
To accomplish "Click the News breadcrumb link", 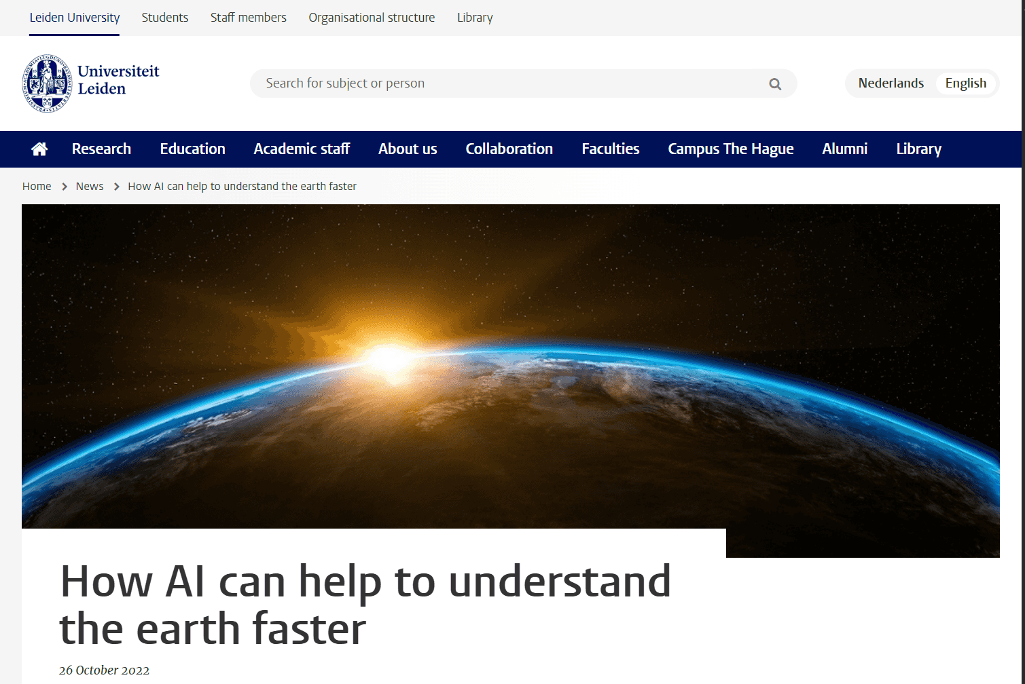I will tap(89, 186).
